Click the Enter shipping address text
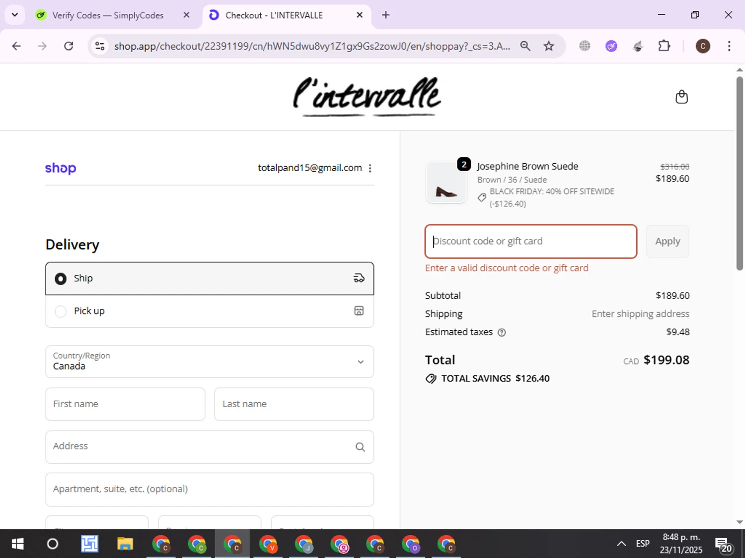Image resolution: width=745 pixels, height=558 pixels. coord(641,314)
